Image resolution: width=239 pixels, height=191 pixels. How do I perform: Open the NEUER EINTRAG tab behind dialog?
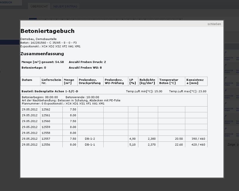tap(65, 6)
